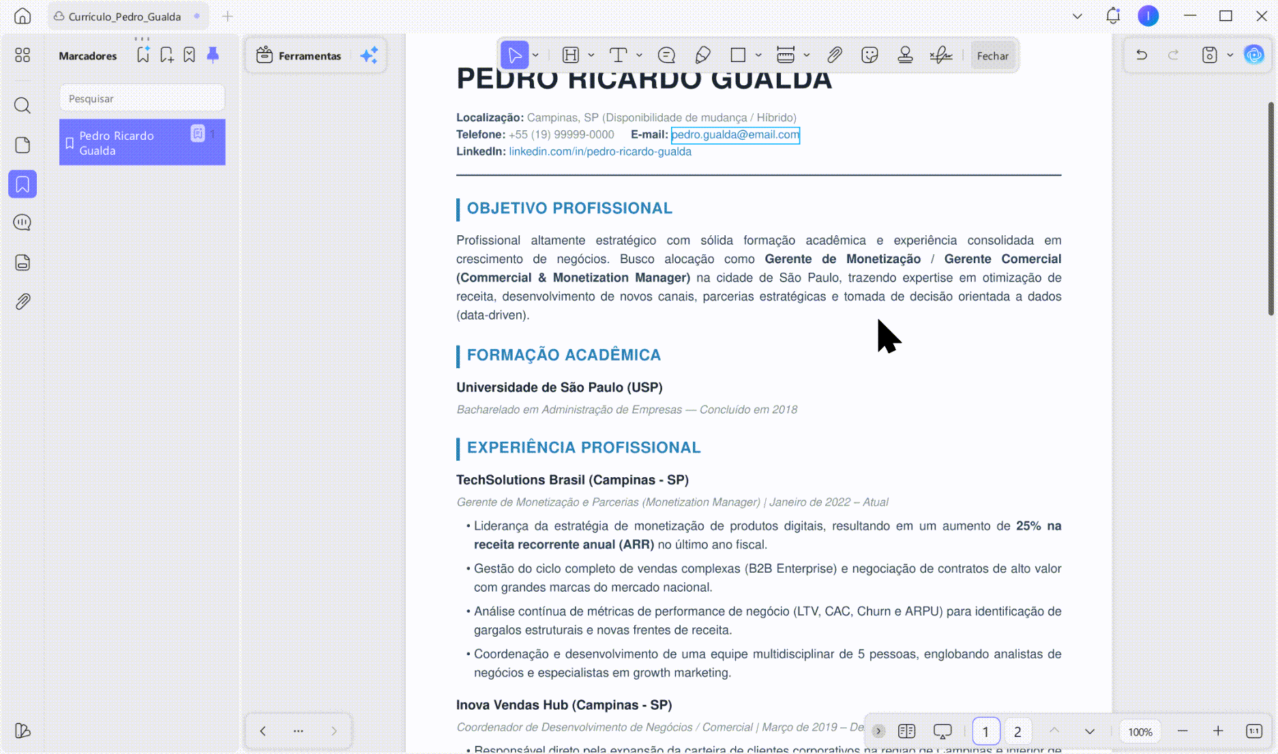This screenshot has height=754, width=1278.
Task: Add a comment note bubble
Action: 666,55
